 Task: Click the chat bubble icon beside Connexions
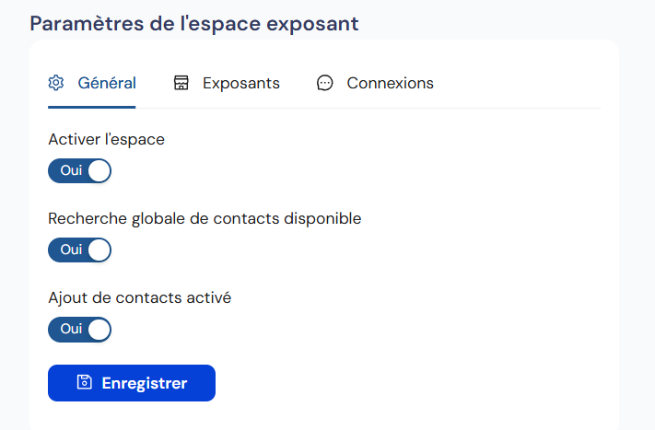pos(324,83)
